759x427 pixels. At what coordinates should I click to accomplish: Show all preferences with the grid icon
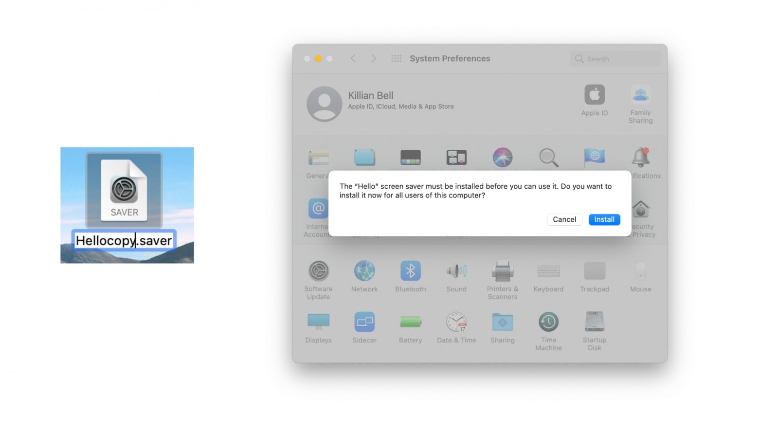pyautogui.click(x=396, y=58)
